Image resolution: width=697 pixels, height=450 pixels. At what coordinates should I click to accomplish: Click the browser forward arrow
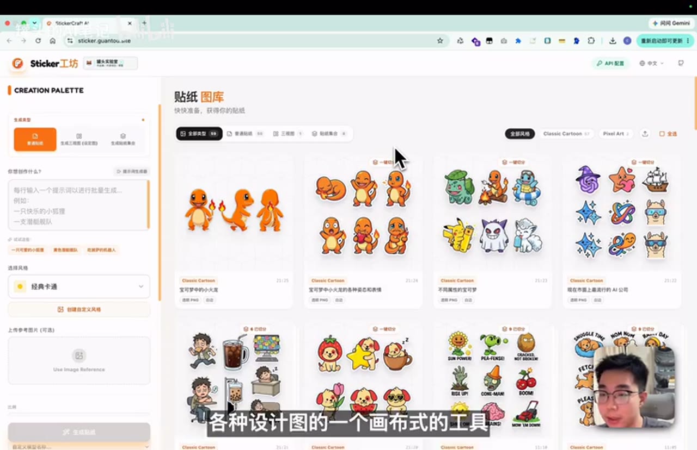(23, 41)
